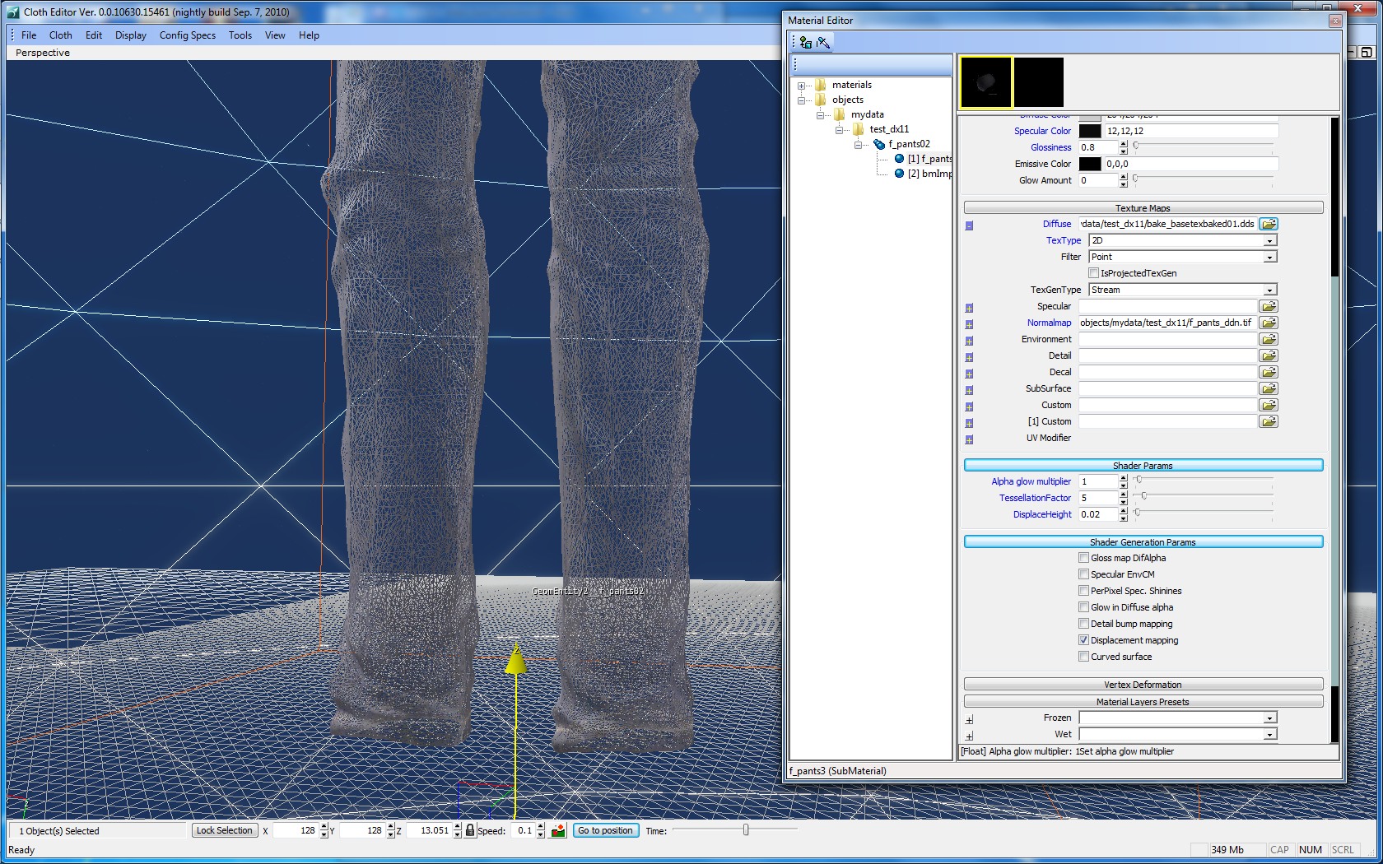Open the Cloth menu
Screen dimensions: 1383x864
60,35
